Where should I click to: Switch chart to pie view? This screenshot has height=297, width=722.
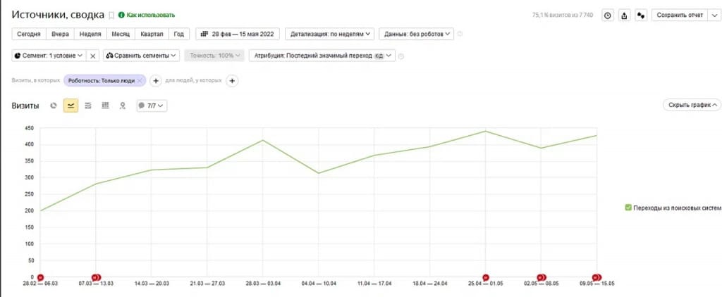(x=54, y=106)
